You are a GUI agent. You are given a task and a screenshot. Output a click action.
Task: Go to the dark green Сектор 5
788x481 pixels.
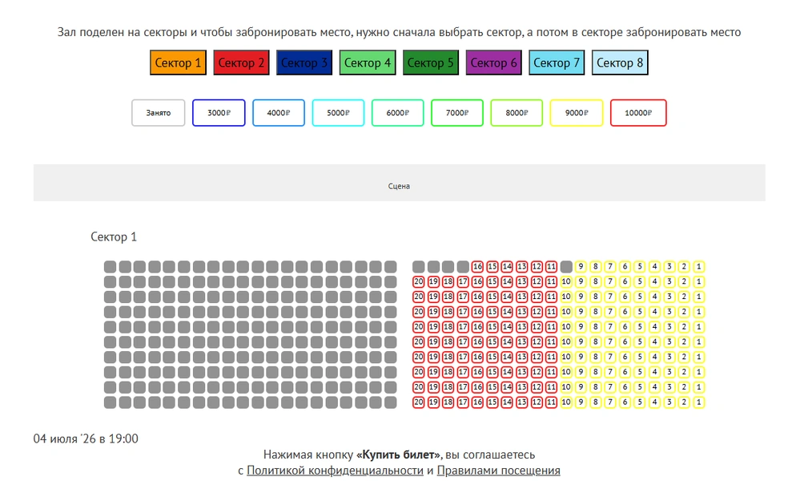[431, 63]
